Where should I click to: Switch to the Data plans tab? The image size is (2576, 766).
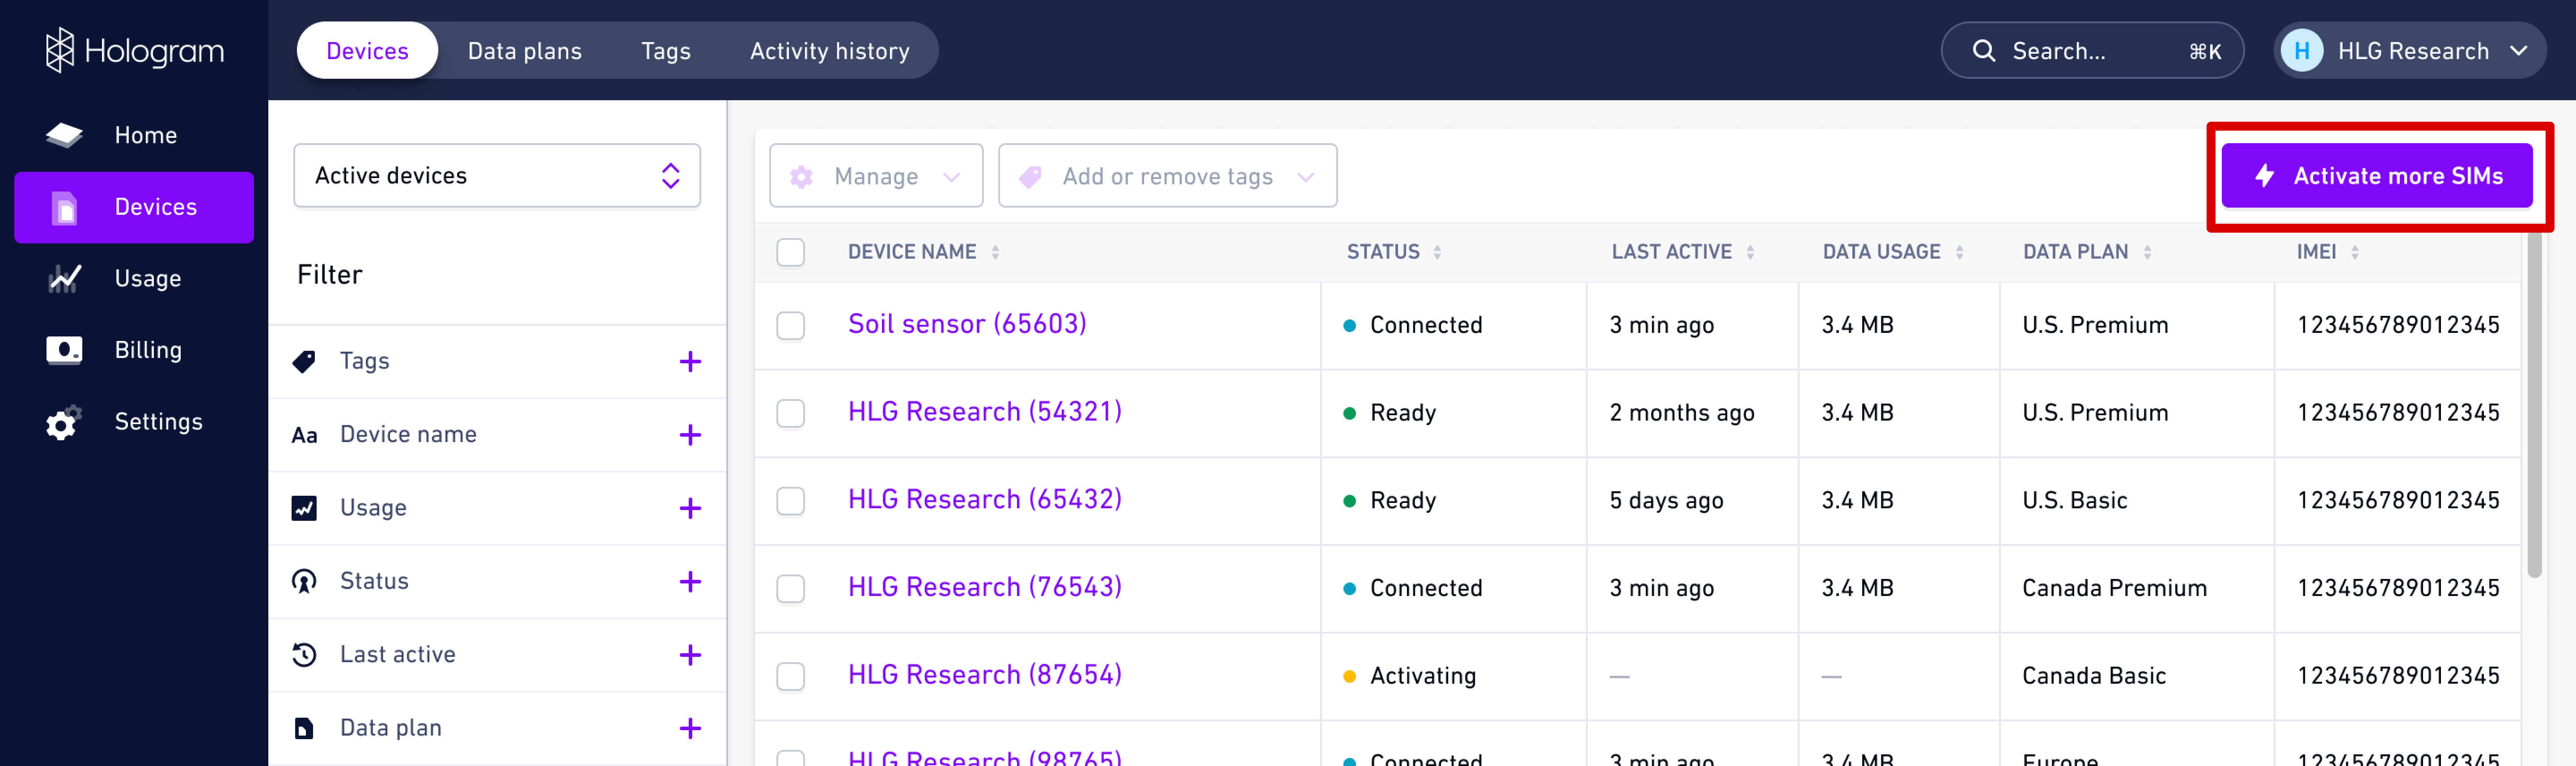pos(524,51)
